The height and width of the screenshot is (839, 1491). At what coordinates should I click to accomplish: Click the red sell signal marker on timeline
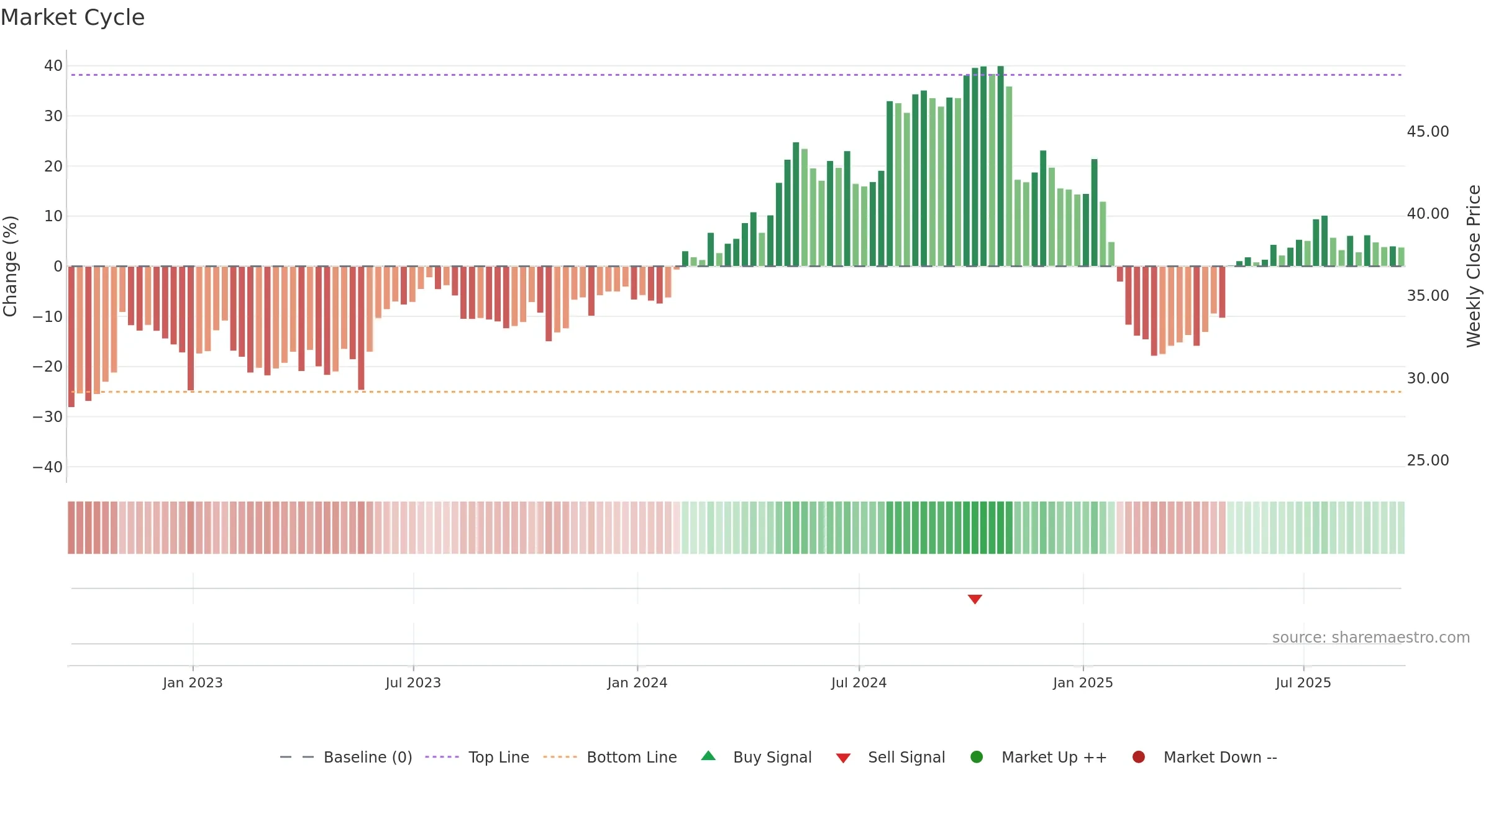click(975, 599)
